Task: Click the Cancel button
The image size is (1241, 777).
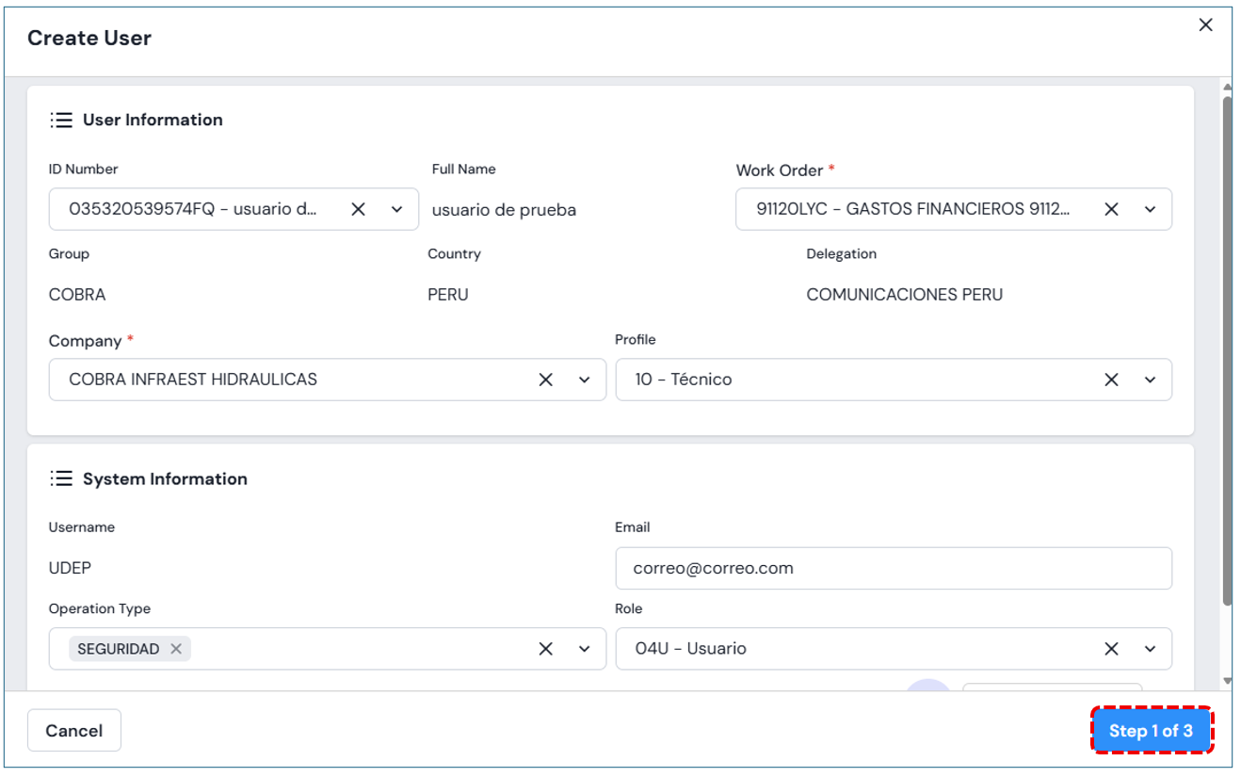Action: coord(74,731)
